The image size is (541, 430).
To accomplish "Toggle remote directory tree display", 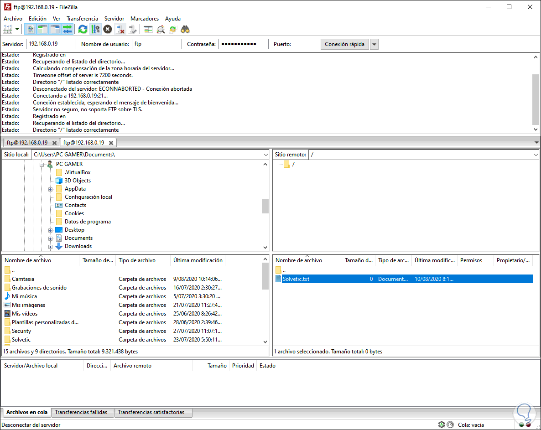I will [55, 29].
